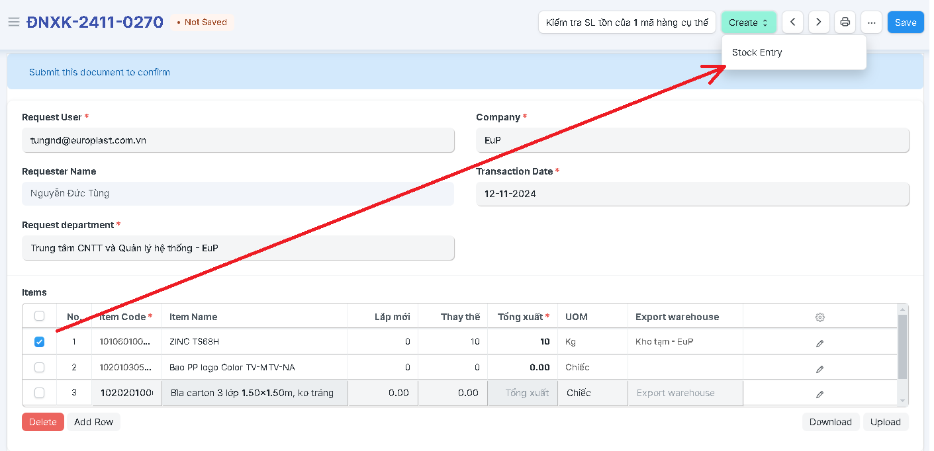Go to the previous document arrow
Screen dimensions: 934x451
coord(792,22)
